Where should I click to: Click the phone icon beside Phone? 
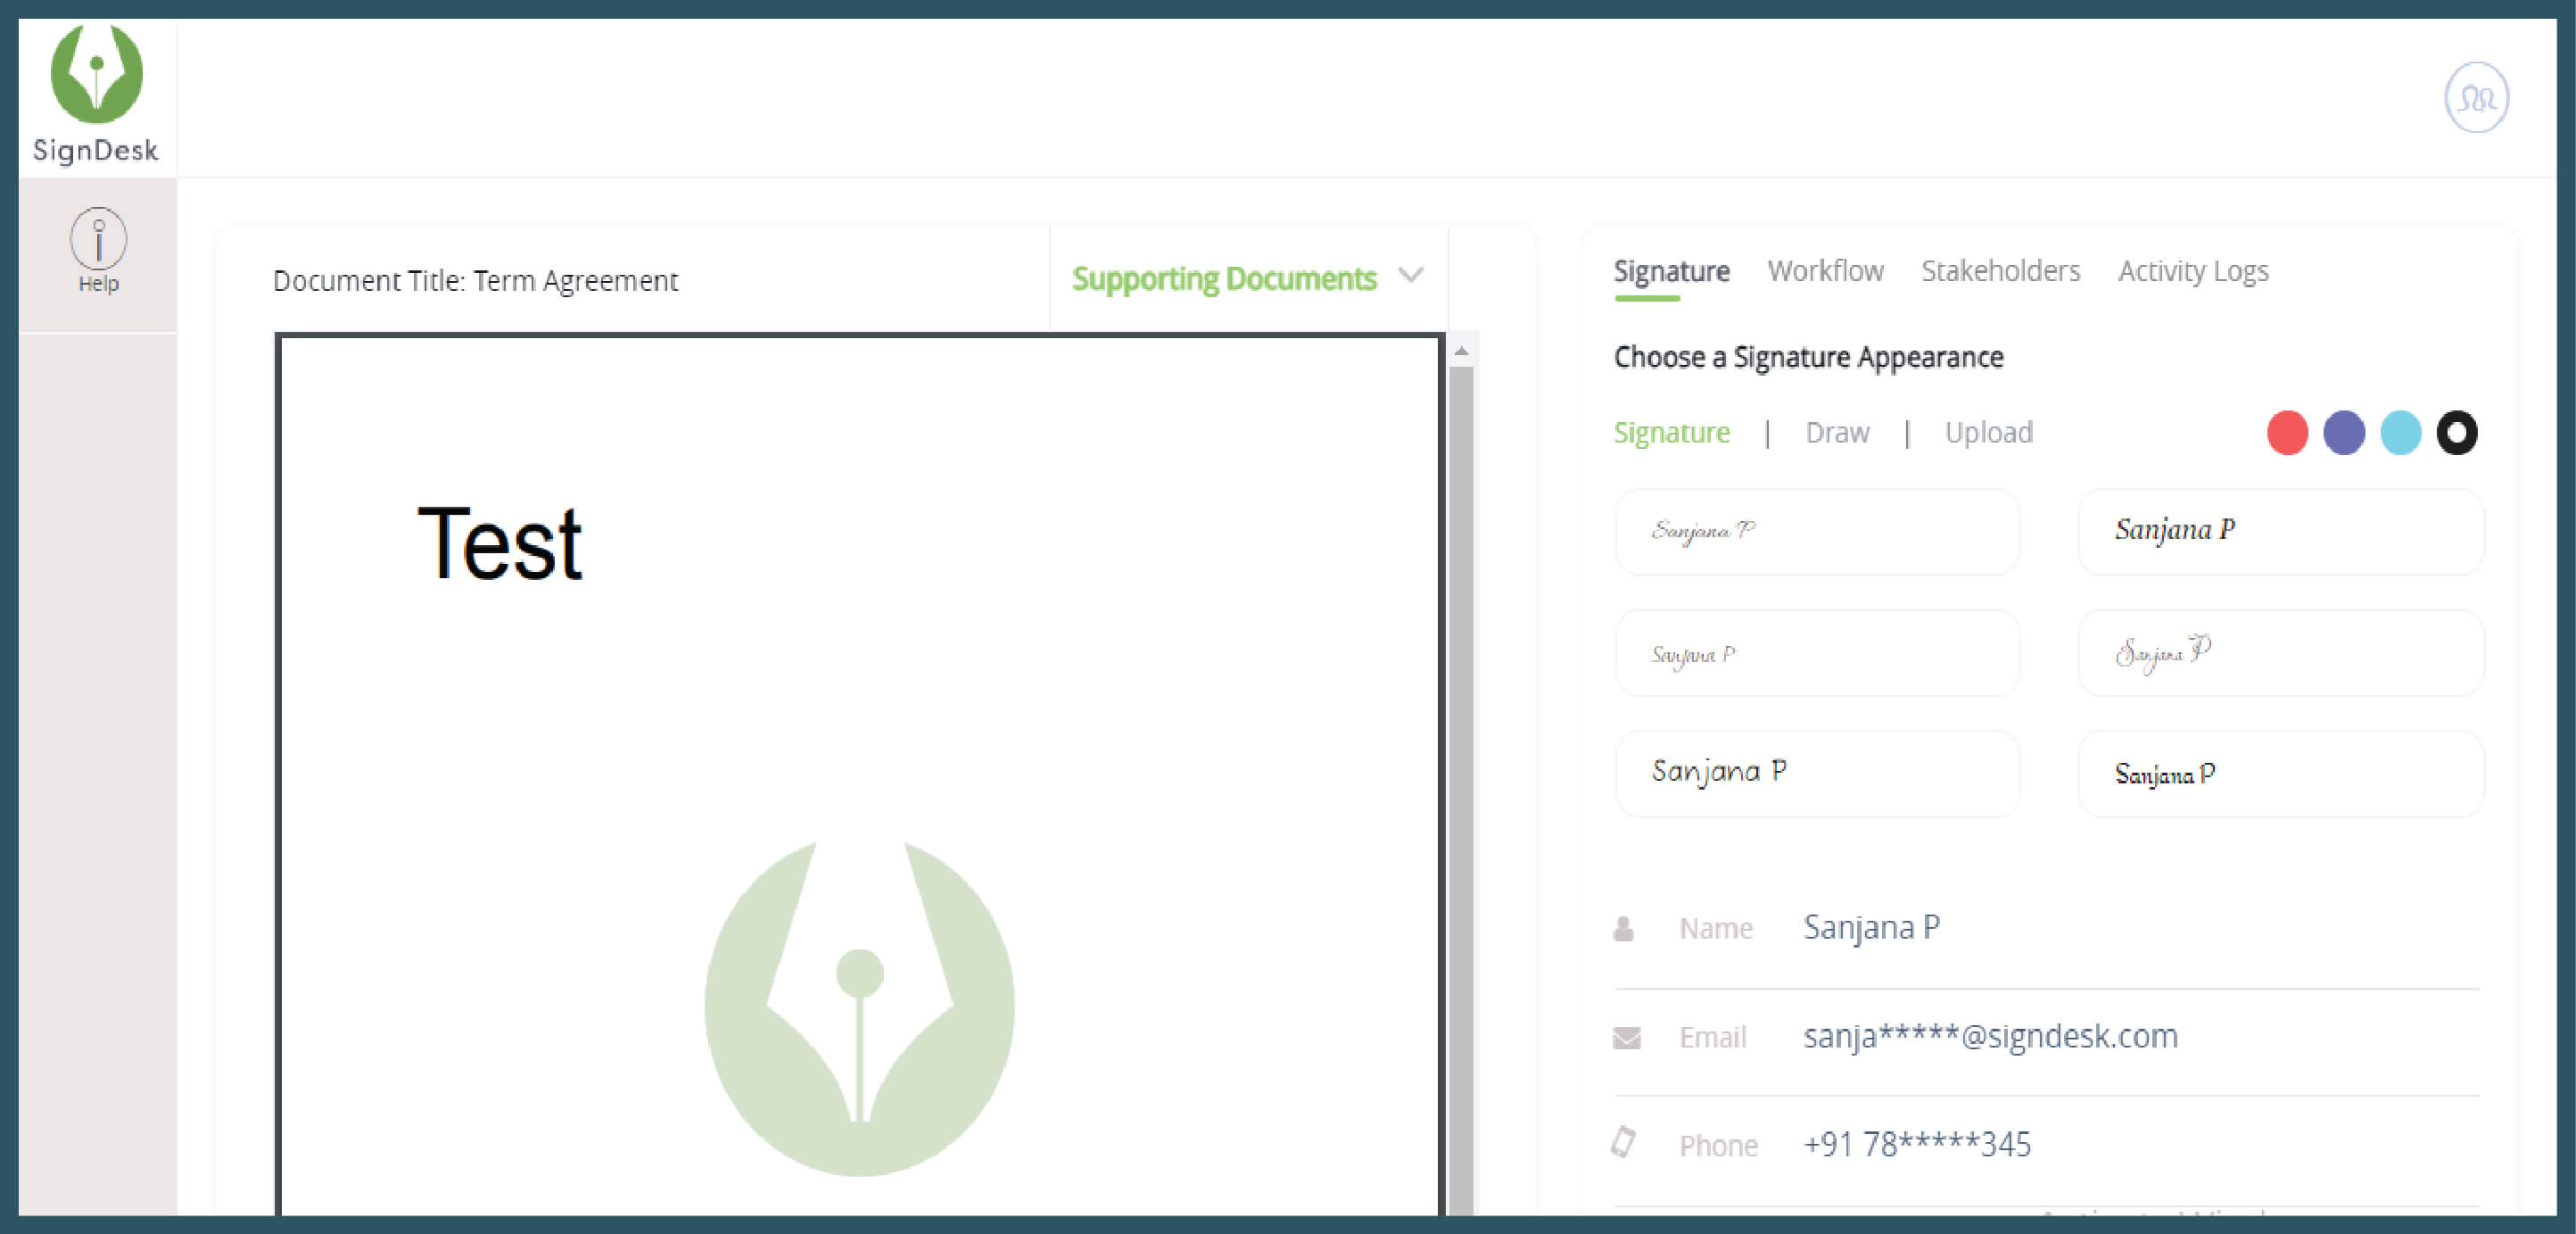pos(1626,1143)
